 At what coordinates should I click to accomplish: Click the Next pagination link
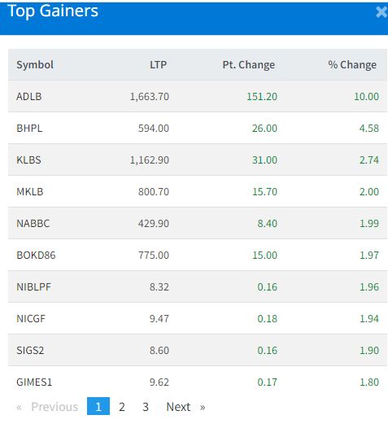[x=185, y=407]
